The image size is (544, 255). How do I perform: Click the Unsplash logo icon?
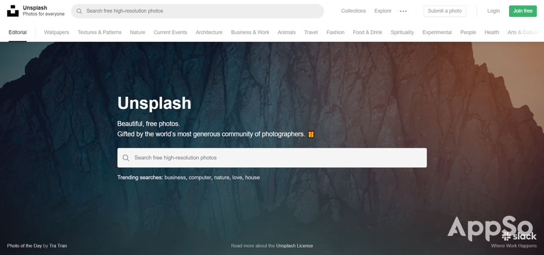pyautogui.click(x=13, y=11)
